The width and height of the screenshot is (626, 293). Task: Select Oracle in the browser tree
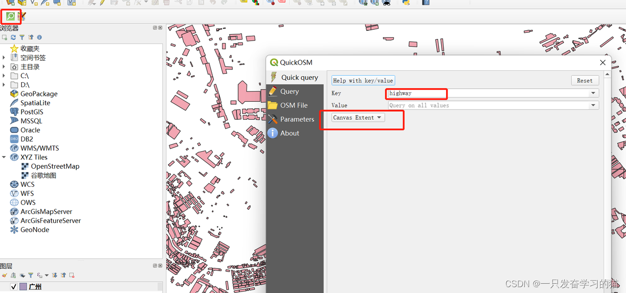pos(30,130)
